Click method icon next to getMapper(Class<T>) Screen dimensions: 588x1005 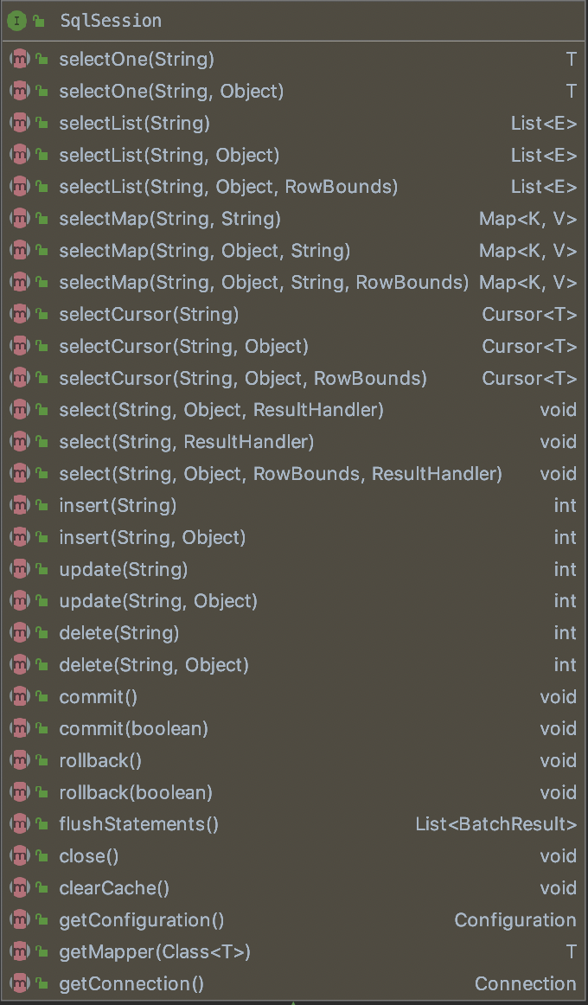[19, 952]
